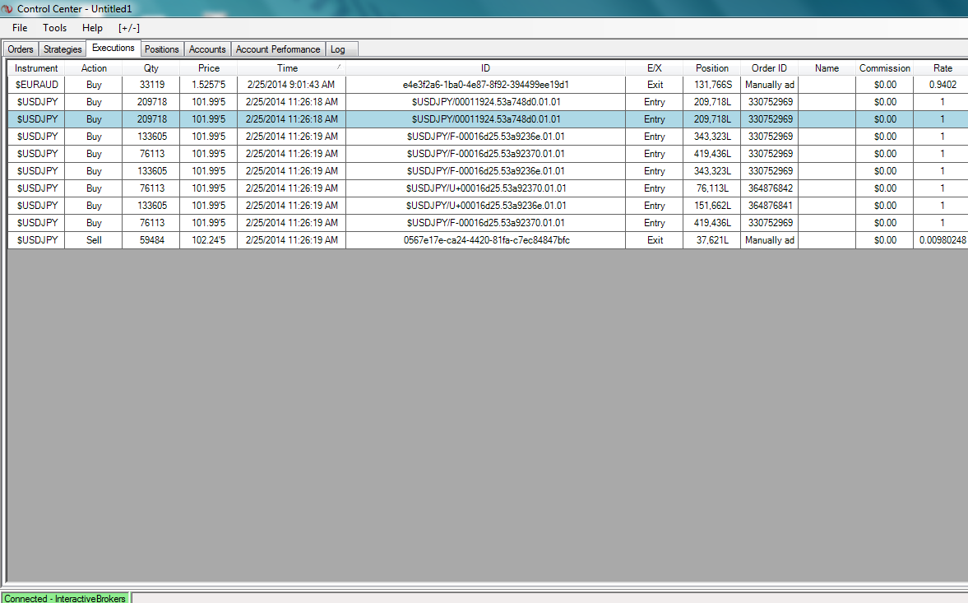The height and width of the screenshot is (603, 968).
Task: Click Order ID 364876841 cell
Action: pos(770,206)
